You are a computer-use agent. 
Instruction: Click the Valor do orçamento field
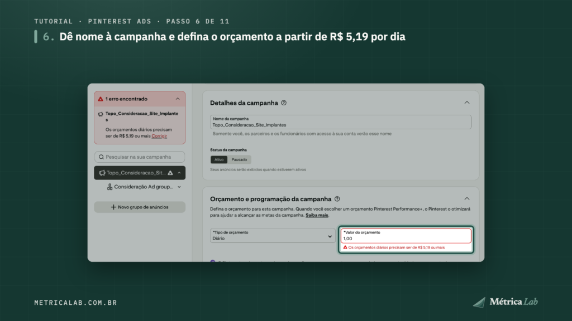click(x=406, y=236)
